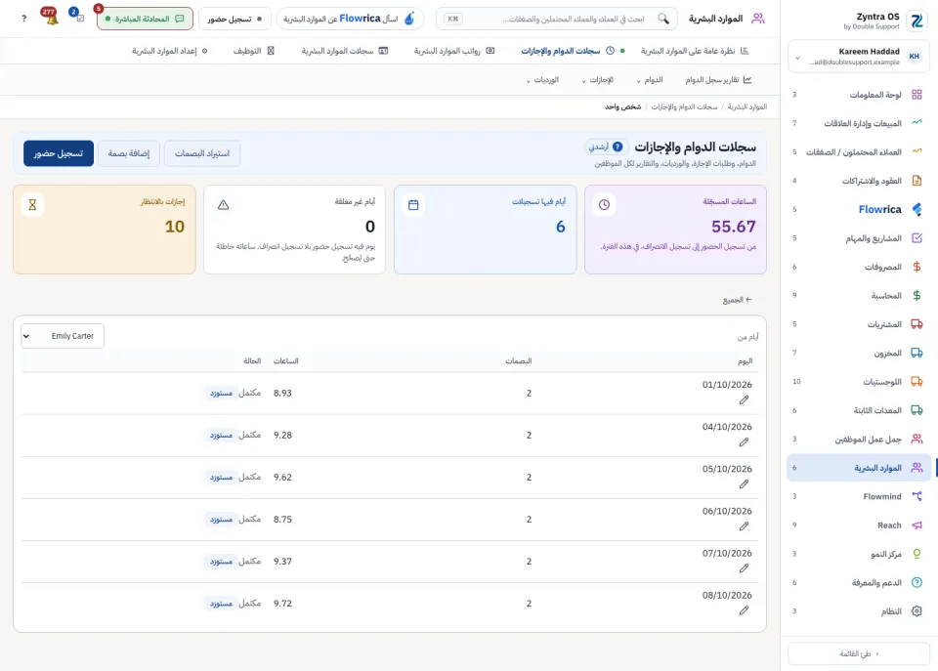The image size is (938, 671).
Task: Open سجلات الدوام والإجازات breadcrumb link
Action: [x=684, y=106]
